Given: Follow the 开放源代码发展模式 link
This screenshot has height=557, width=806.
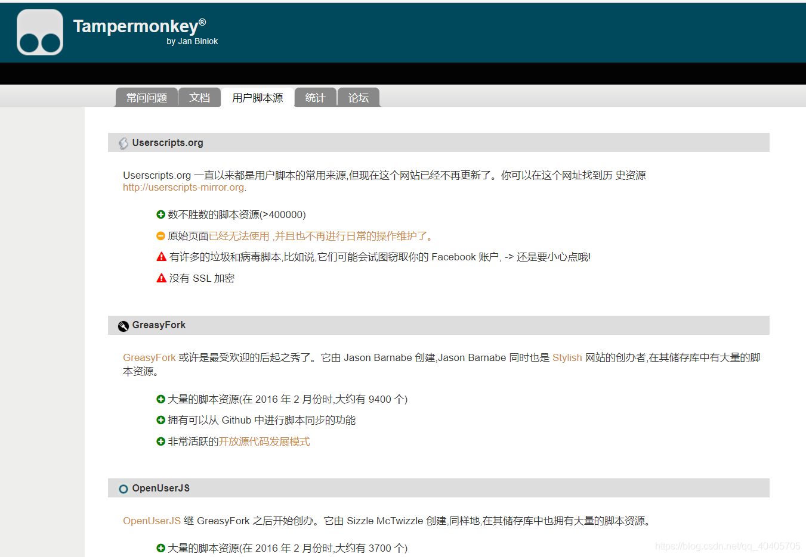Looking at the screenshot, I should [264, 442].
